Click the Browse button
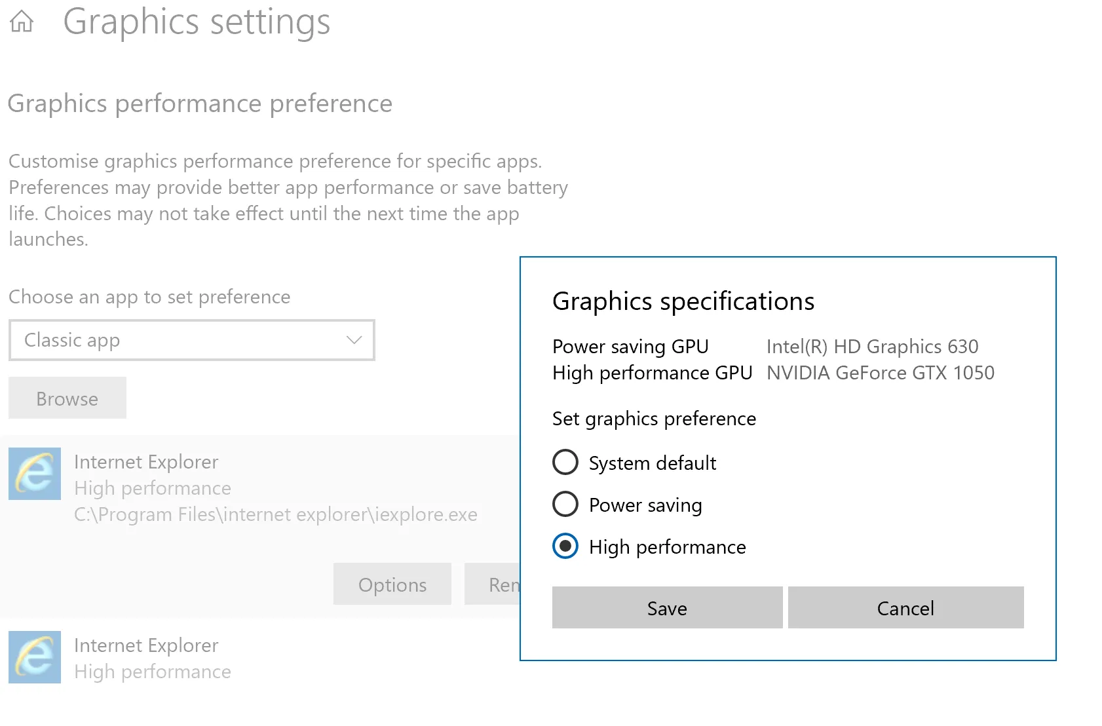Viewport: 1102px width, 726px height. 67,398
